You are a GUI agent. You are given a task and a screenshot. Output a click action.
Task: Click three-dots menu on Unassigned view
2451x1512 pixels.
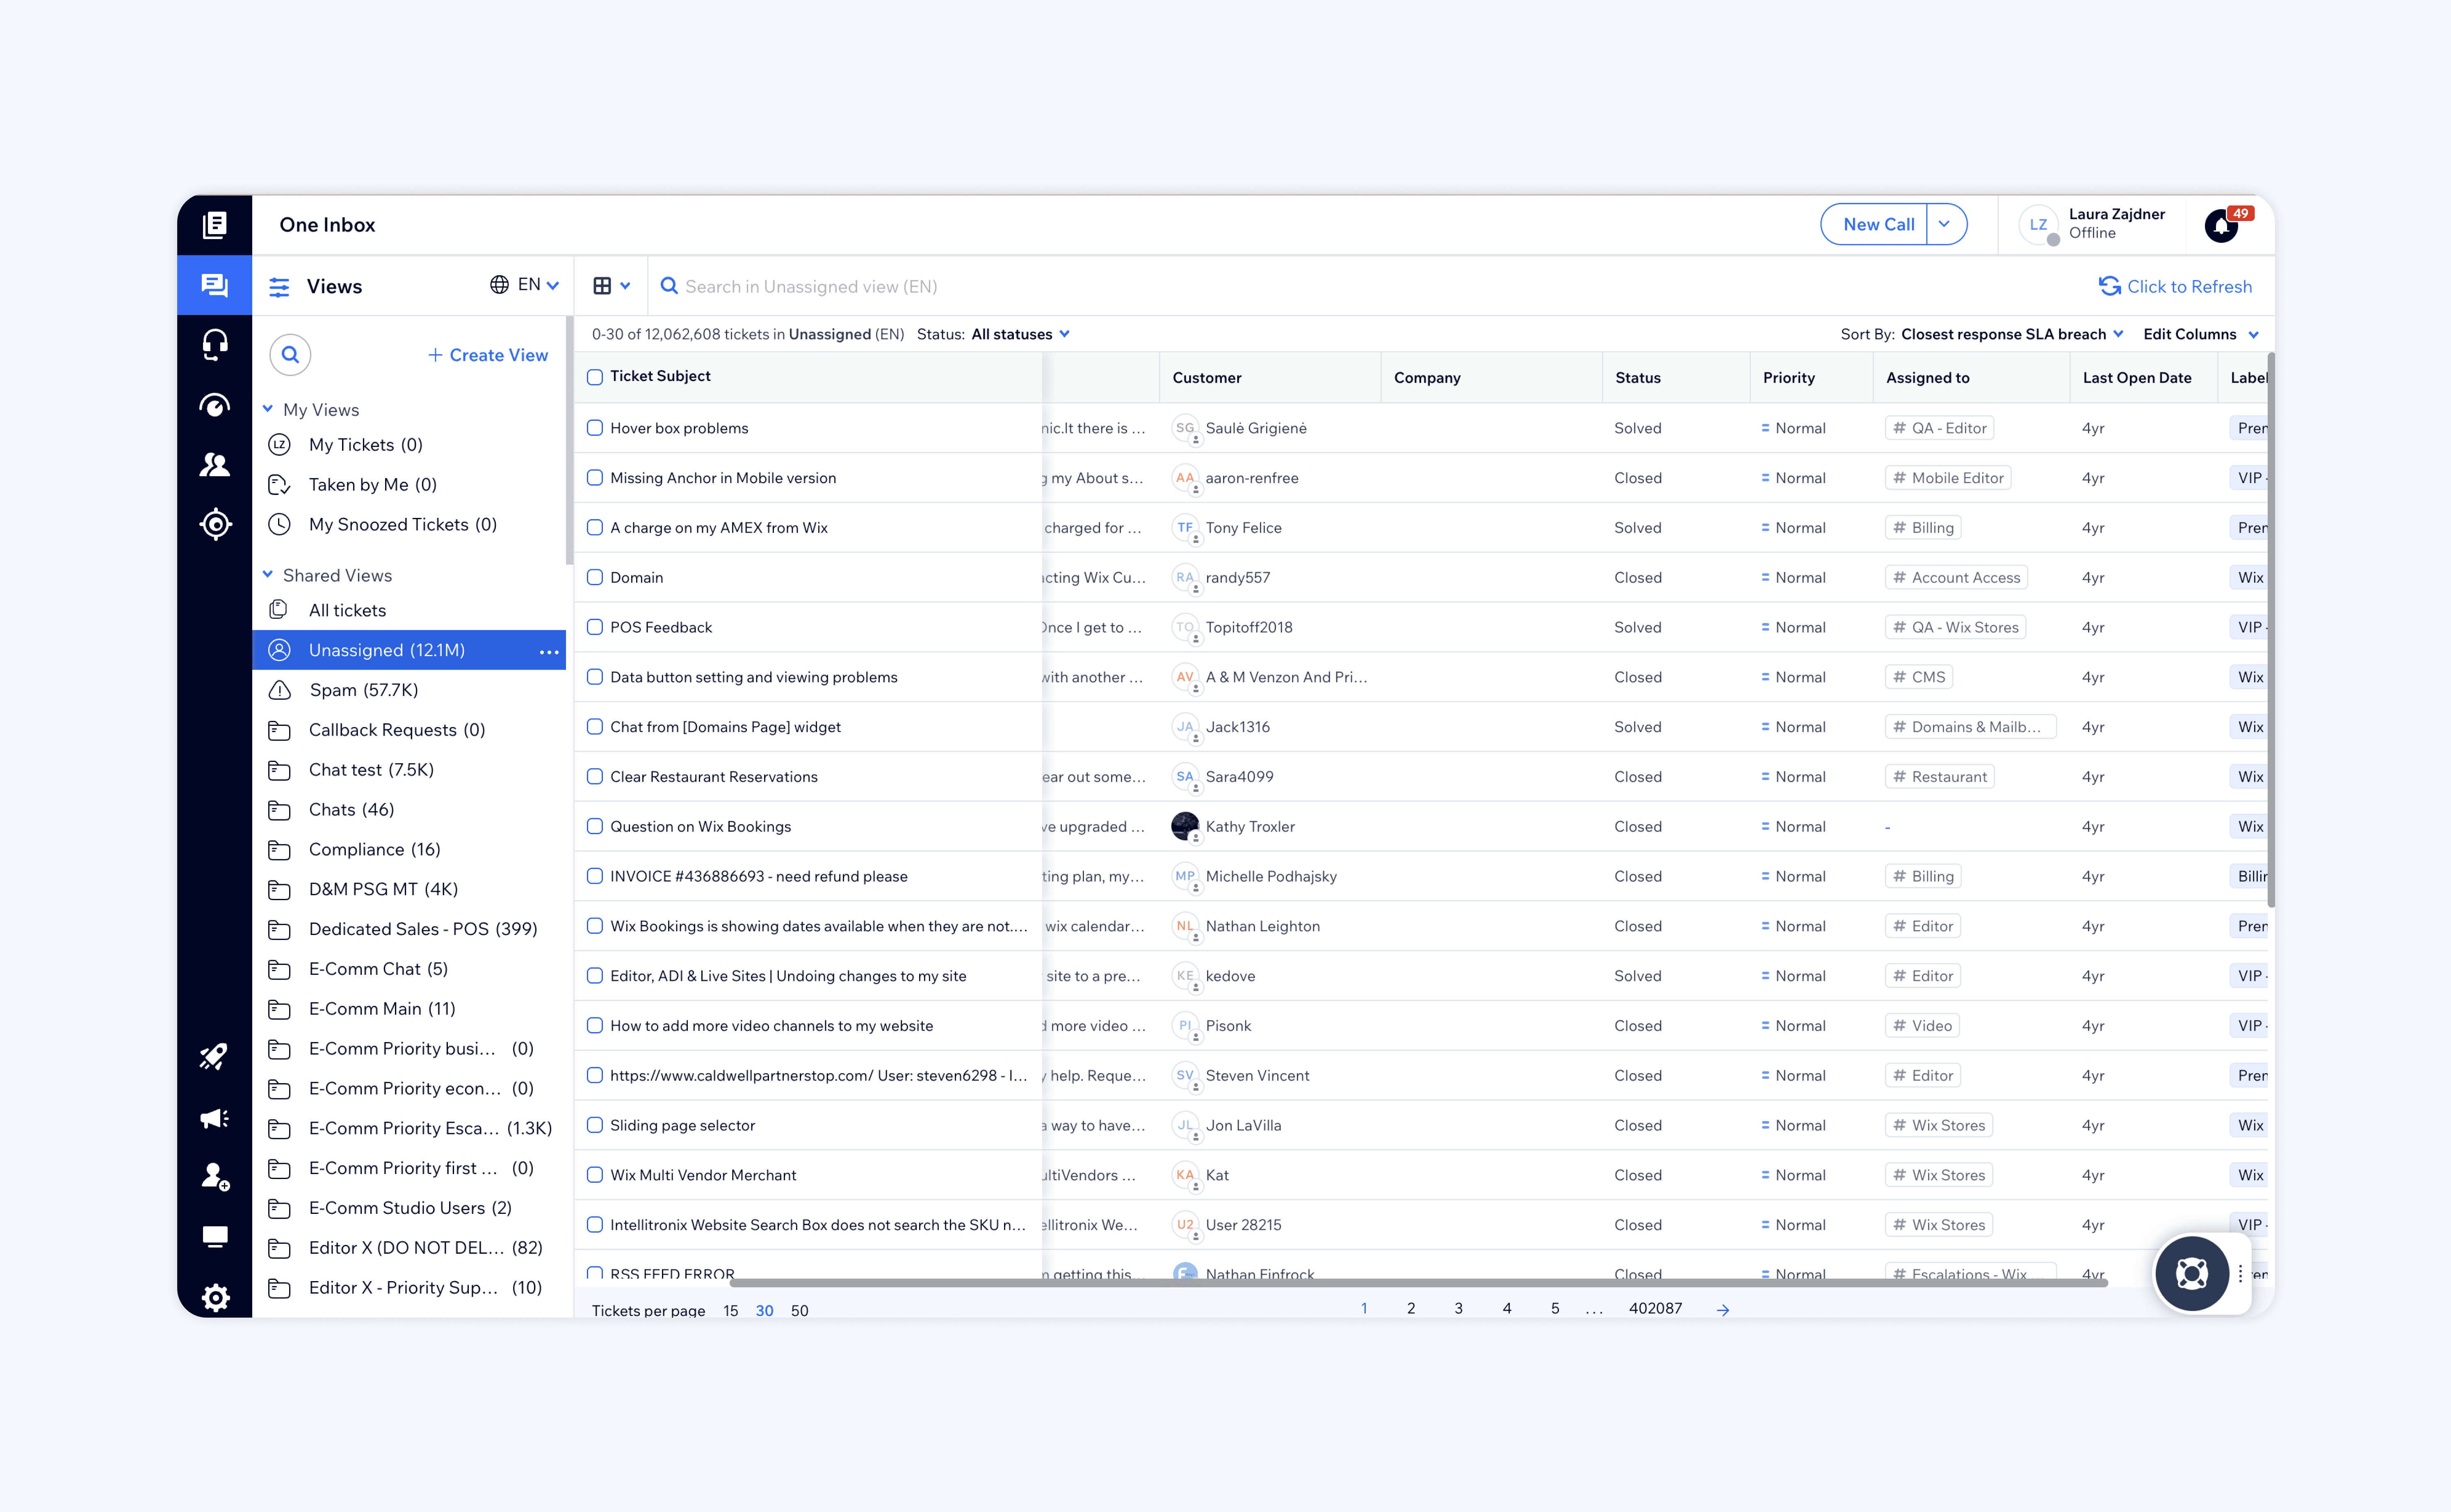[x=549, y=651]
